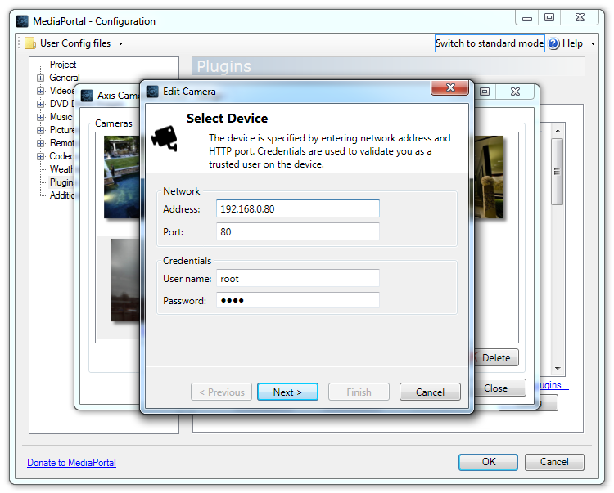Click the MediaPortal Configuration title icon
This screenshot has height=493, width=614.
click(x=22, y=21)
